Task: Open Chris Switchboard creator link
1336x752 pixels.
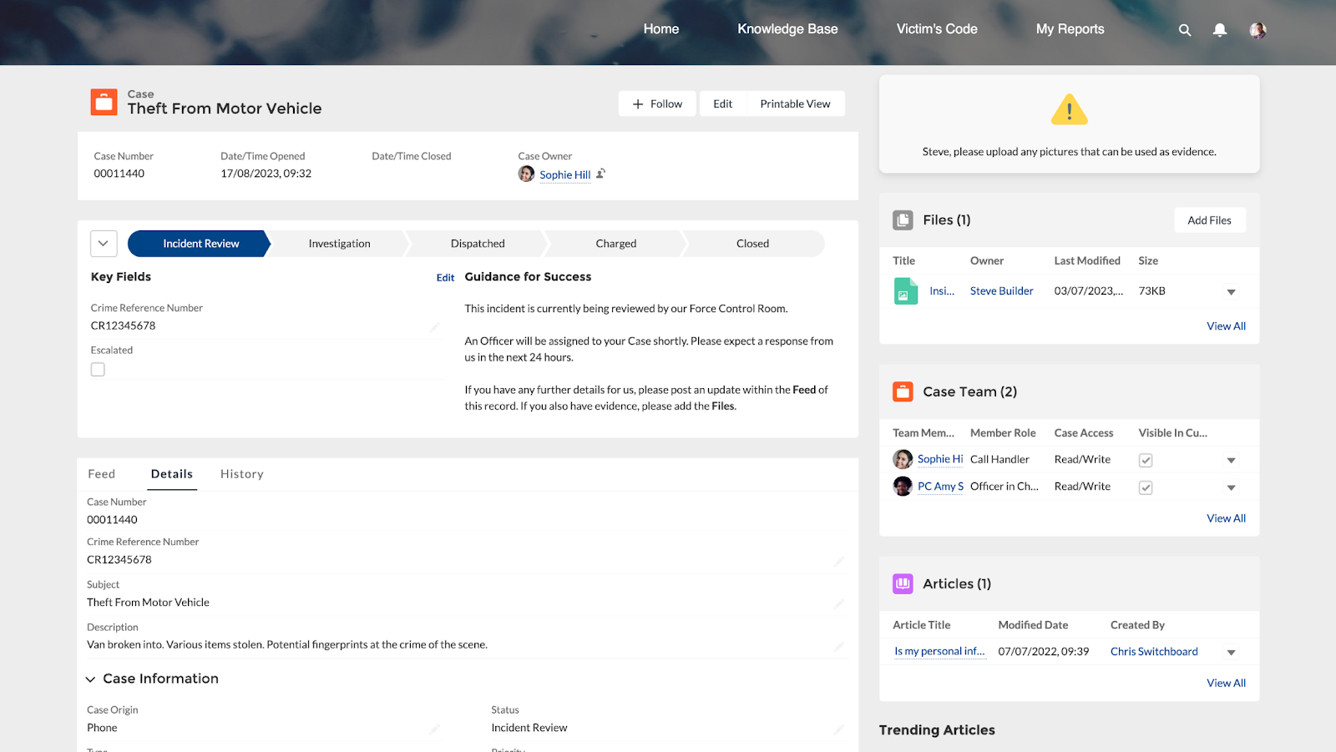Action: 1154,652
